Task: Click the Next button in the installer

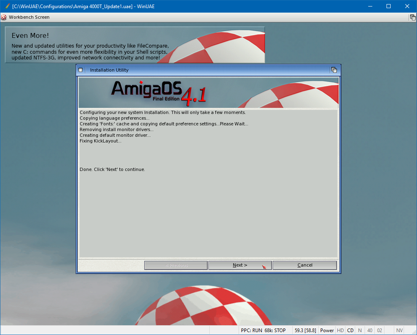Action: (240, 265)
